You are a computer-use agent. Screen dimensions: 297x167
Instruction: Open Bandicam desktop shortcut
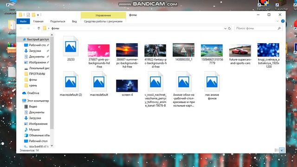coord(263,5)
